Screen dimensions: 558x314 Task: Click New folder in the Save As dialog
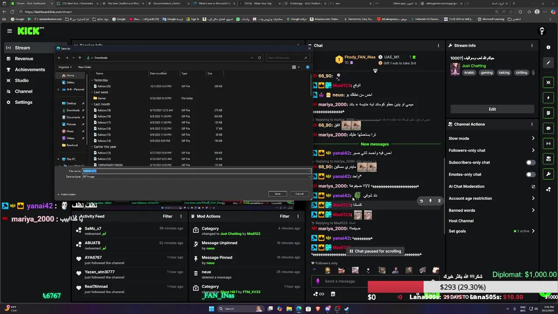pos(85,67)
